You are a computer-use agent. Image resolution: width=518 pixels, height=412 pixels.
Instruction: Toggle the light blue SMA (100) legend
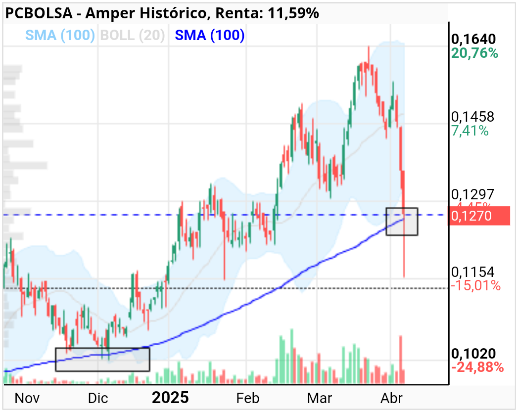point(60,35)
